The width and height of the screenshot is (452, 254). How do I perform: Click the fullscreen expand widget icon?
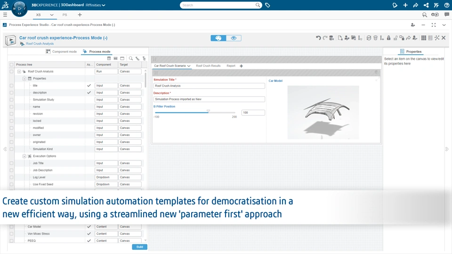434,25
